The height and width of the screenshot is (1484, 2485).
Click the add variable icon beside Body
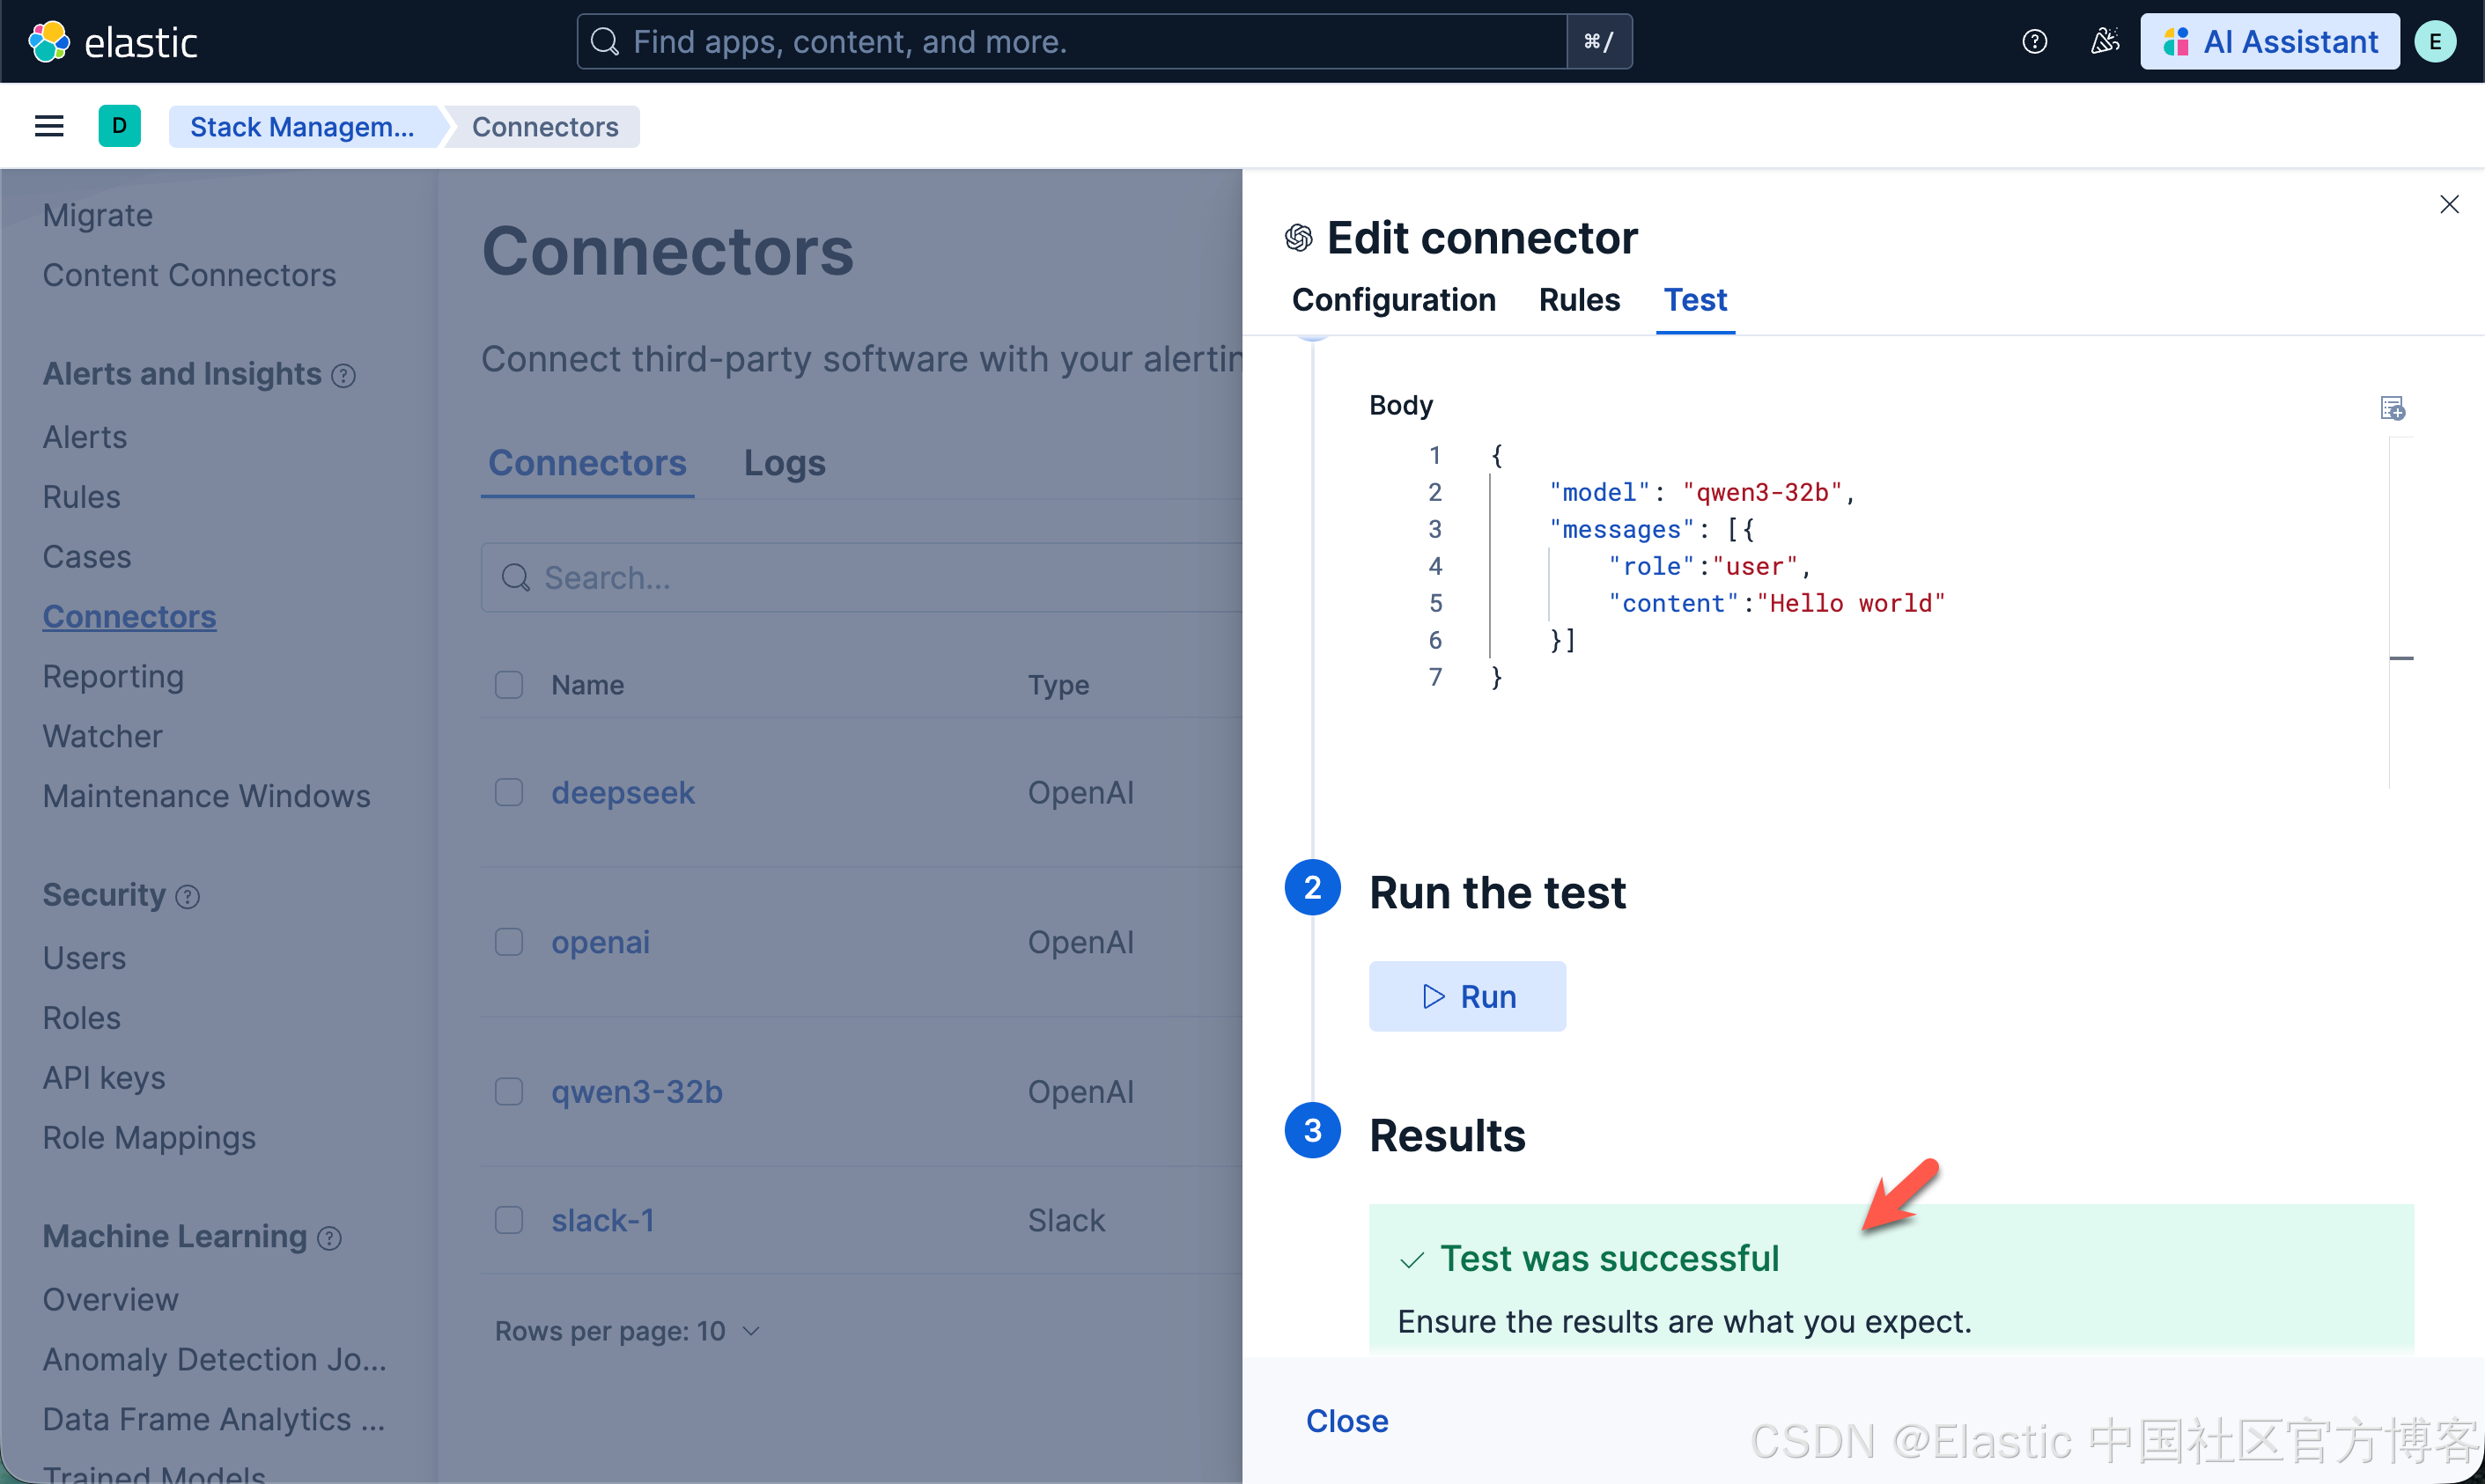2392,408
